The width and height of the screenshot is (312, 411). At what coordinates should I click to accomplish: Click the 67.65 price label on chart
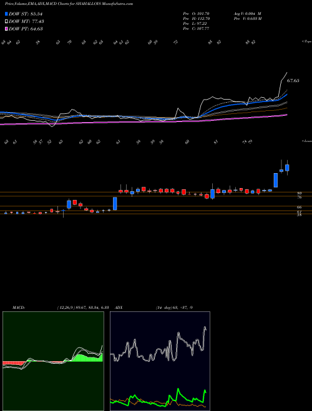(293, 81)
